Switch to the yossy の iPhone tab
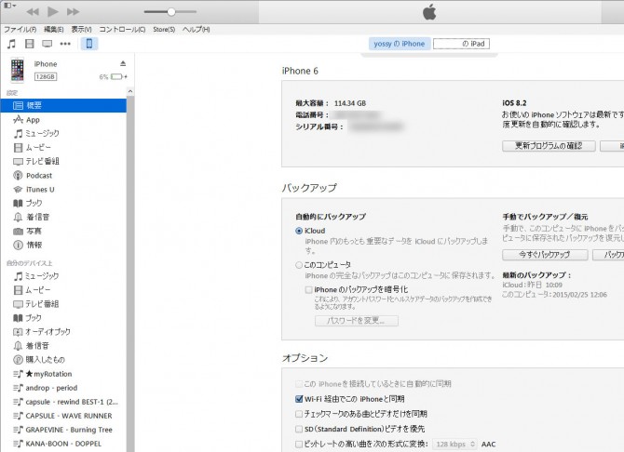This screenshot has width=624, height=452. 400,44
